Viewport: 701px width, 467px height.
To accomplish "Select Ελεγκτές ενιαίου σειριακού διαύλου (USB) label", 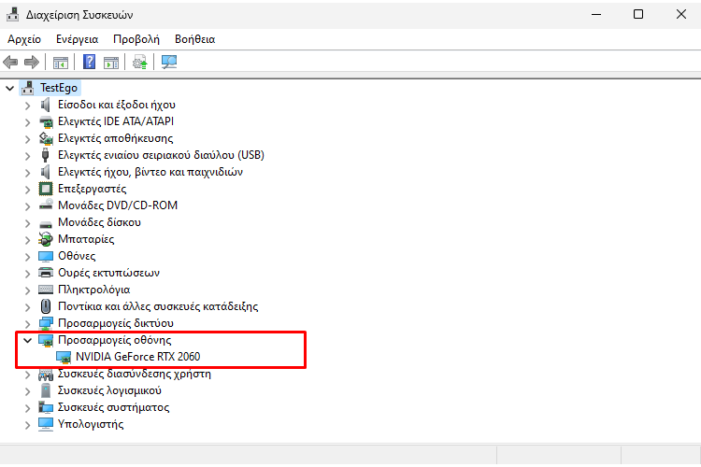I will (161, 155).
